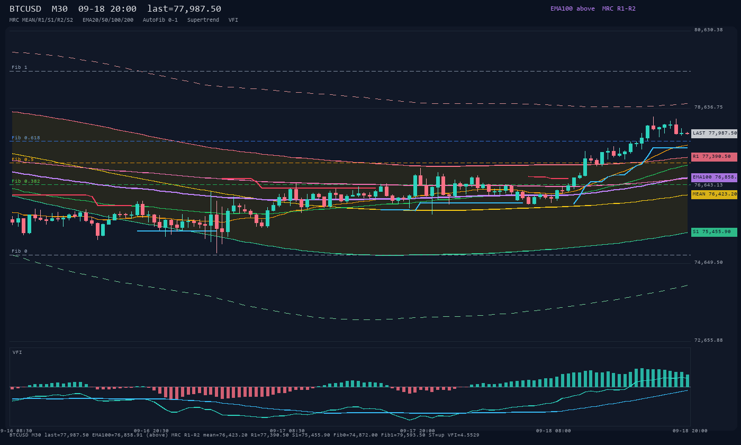Click the 09-16 20:30 time axis label
Image resolution: width=741 pixels, height=445 pixels.
(x=151, y=431)
